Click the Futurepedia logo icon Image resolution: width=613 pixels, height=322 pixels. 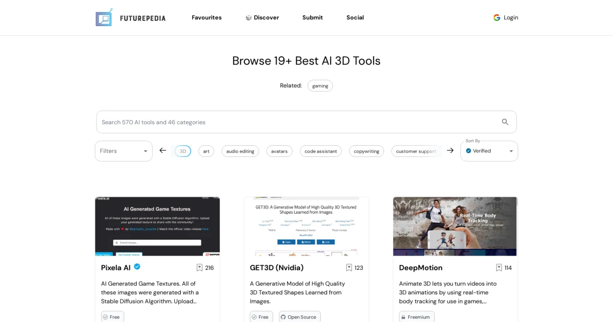pos(104,17)
